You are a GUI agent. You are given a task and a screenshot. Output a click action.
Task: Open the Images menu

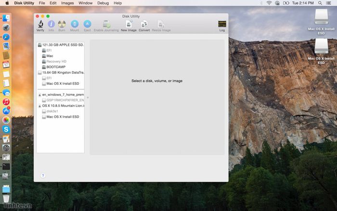pyautogui.click(x=67, y=3)
